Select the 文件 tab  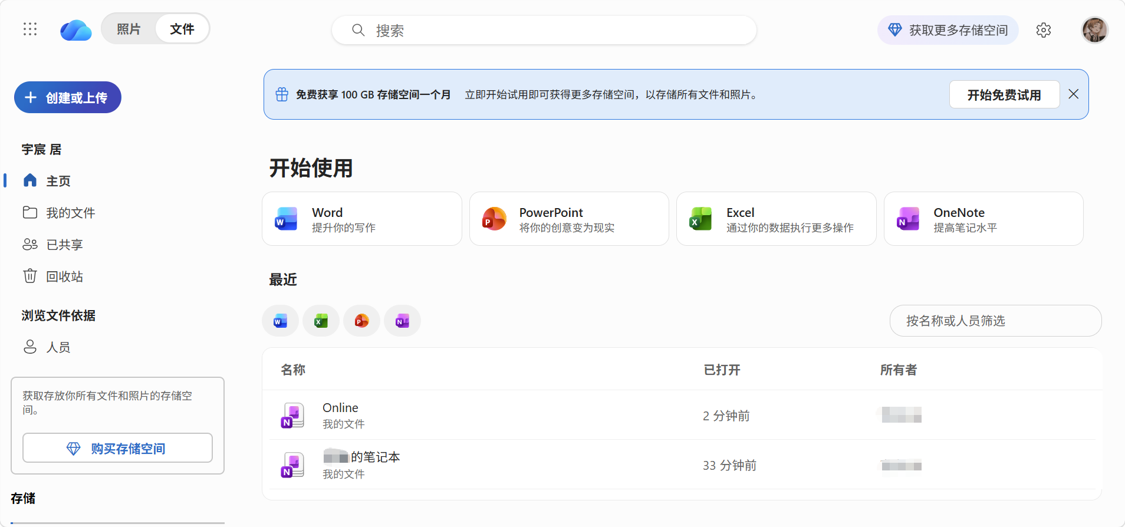tap(182, 29)
